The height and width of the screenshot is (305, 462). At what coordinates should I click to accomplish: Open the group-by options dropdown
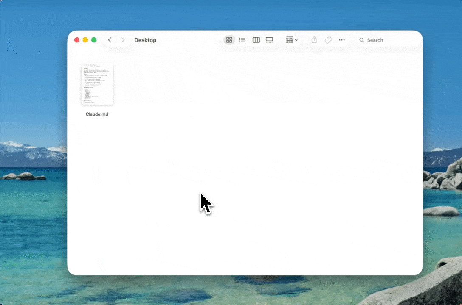(292, 40)
